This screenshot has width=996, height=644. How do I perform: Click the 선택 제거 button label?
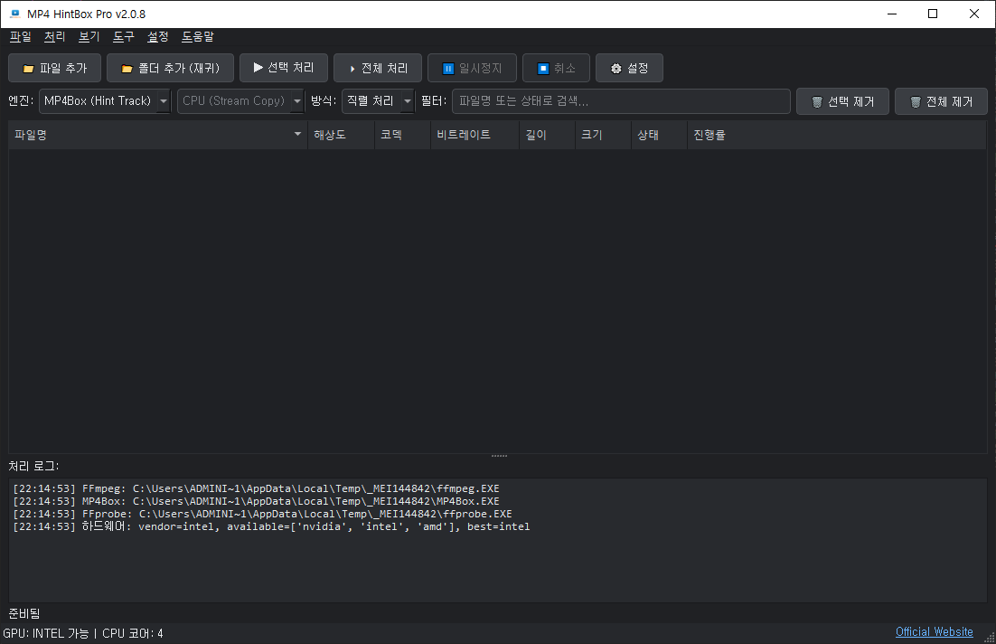851,101
